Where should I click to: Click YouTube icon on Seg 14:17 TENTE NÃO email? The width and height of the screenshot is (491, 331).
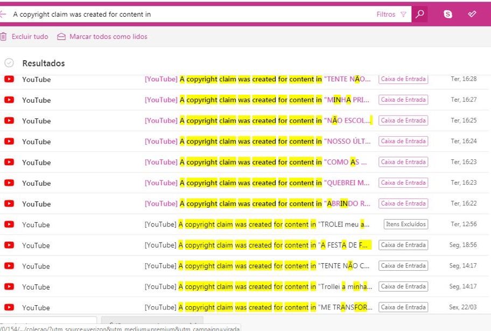(9, 265)
